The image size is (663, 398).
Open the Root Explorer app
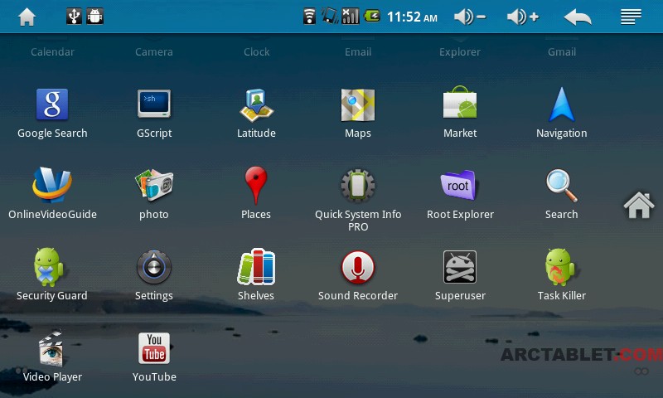pos(458,185)
